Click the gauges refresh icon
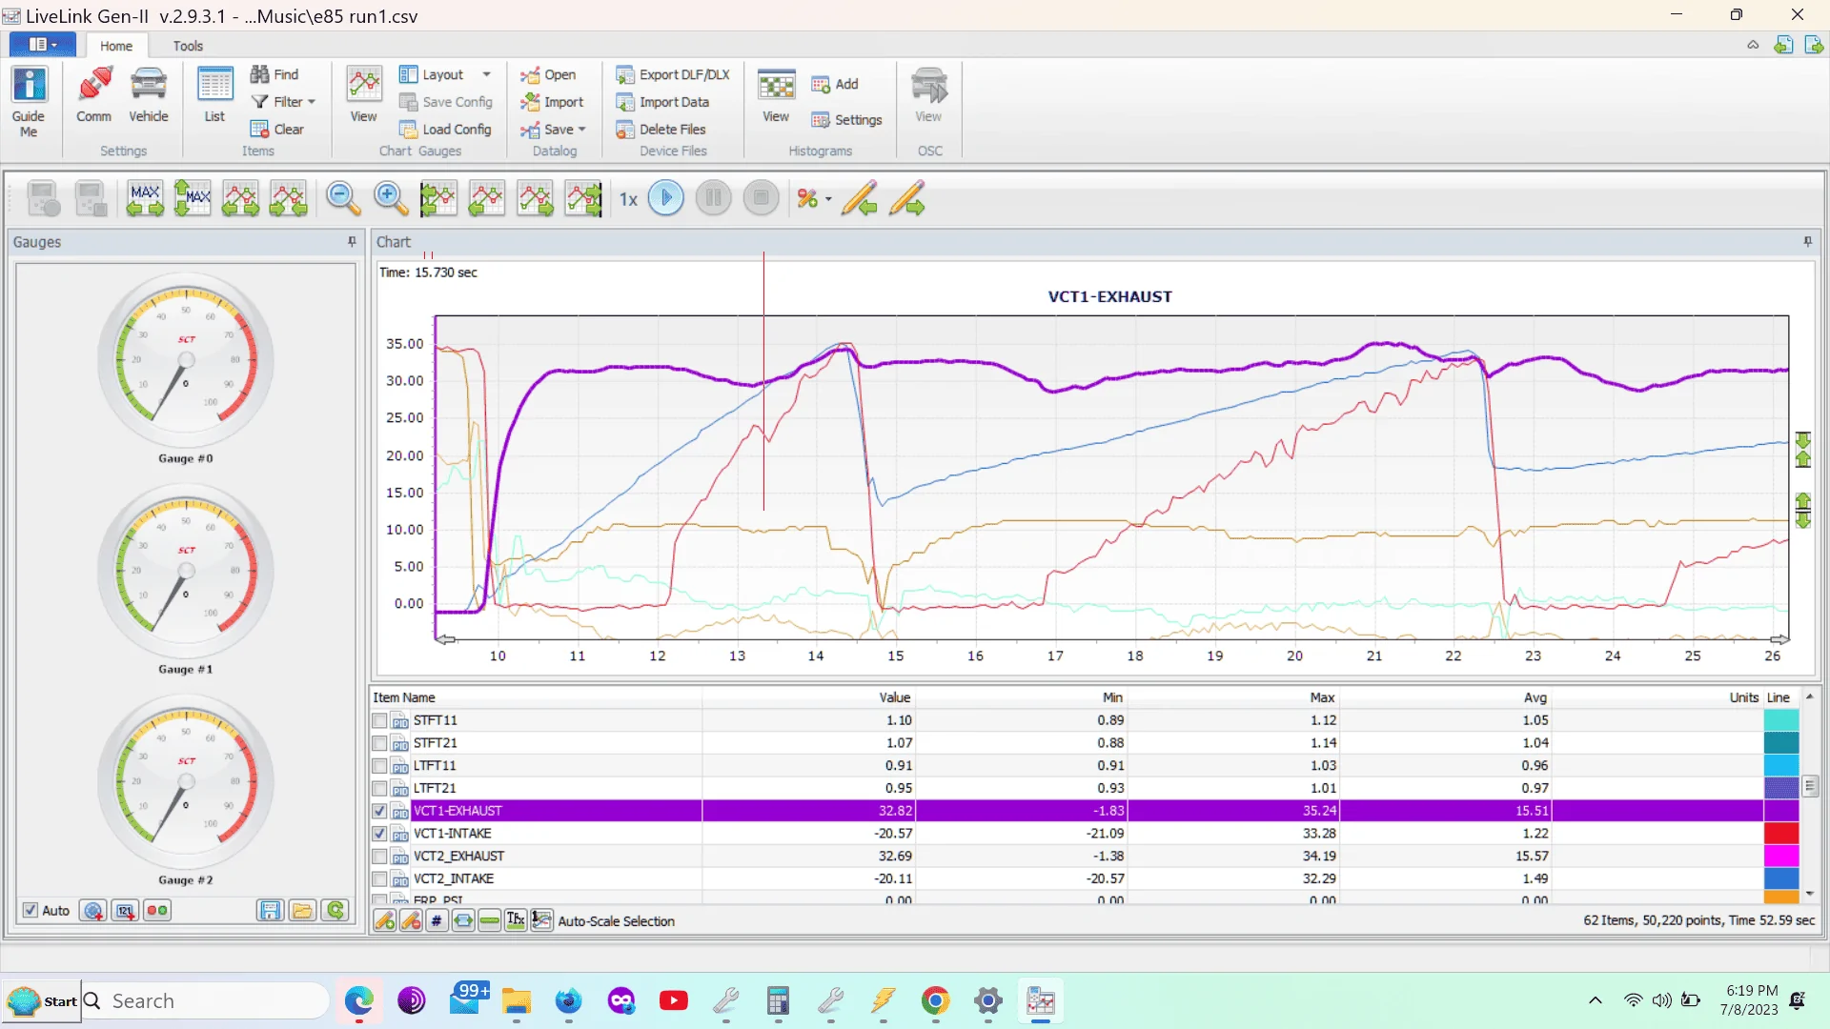1830x1029 pixels. pyautogui.click(x=335, y=911)
